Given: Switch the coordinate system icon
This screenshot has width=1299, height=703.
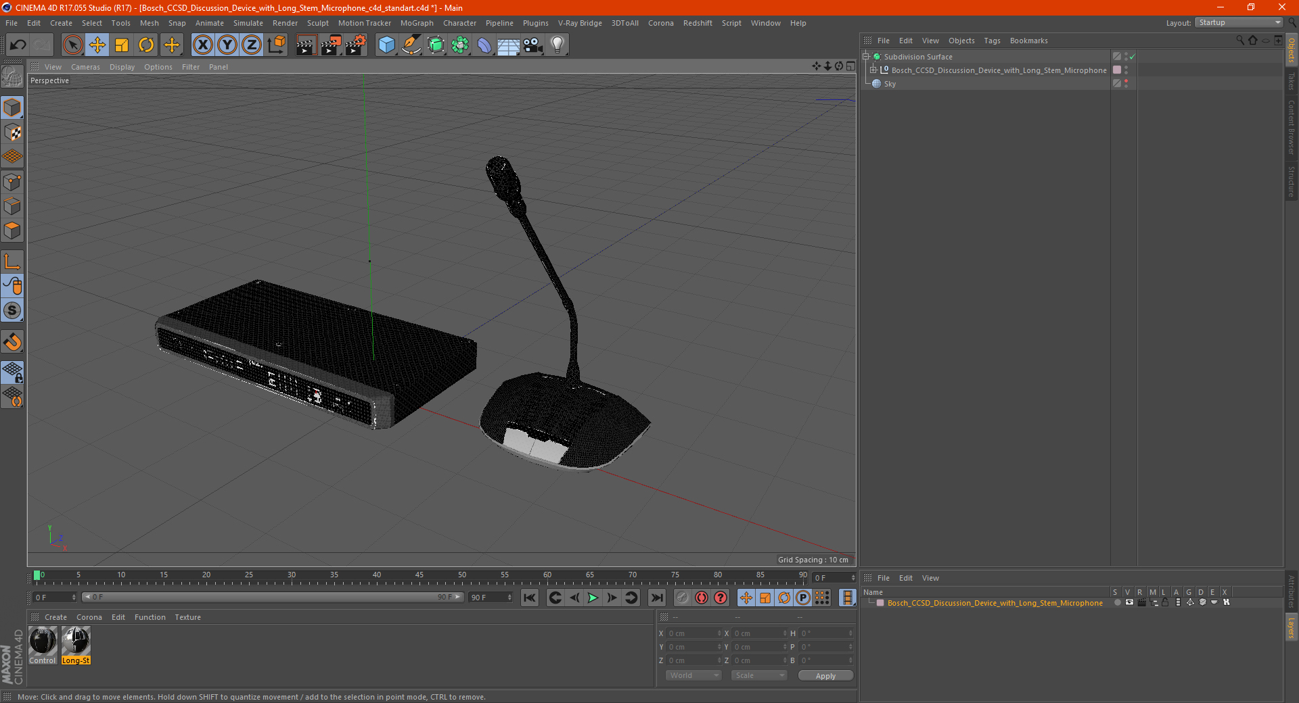Looking at the screenshot, I should pos(276,45).
